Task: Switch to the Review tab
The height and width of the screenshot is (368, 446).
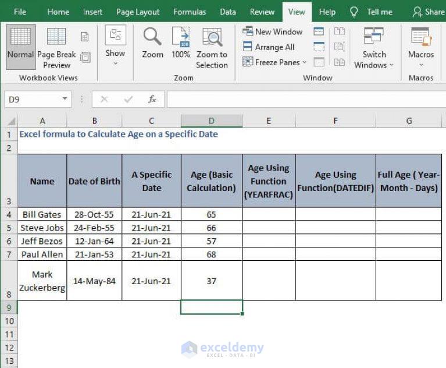Action: point(262,12)
